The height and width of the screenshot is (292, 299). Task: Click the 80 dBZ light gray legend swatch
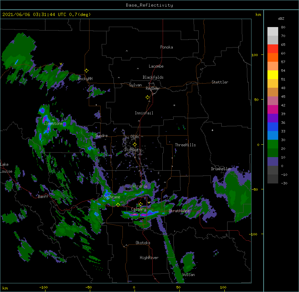[x=273, y=32]
